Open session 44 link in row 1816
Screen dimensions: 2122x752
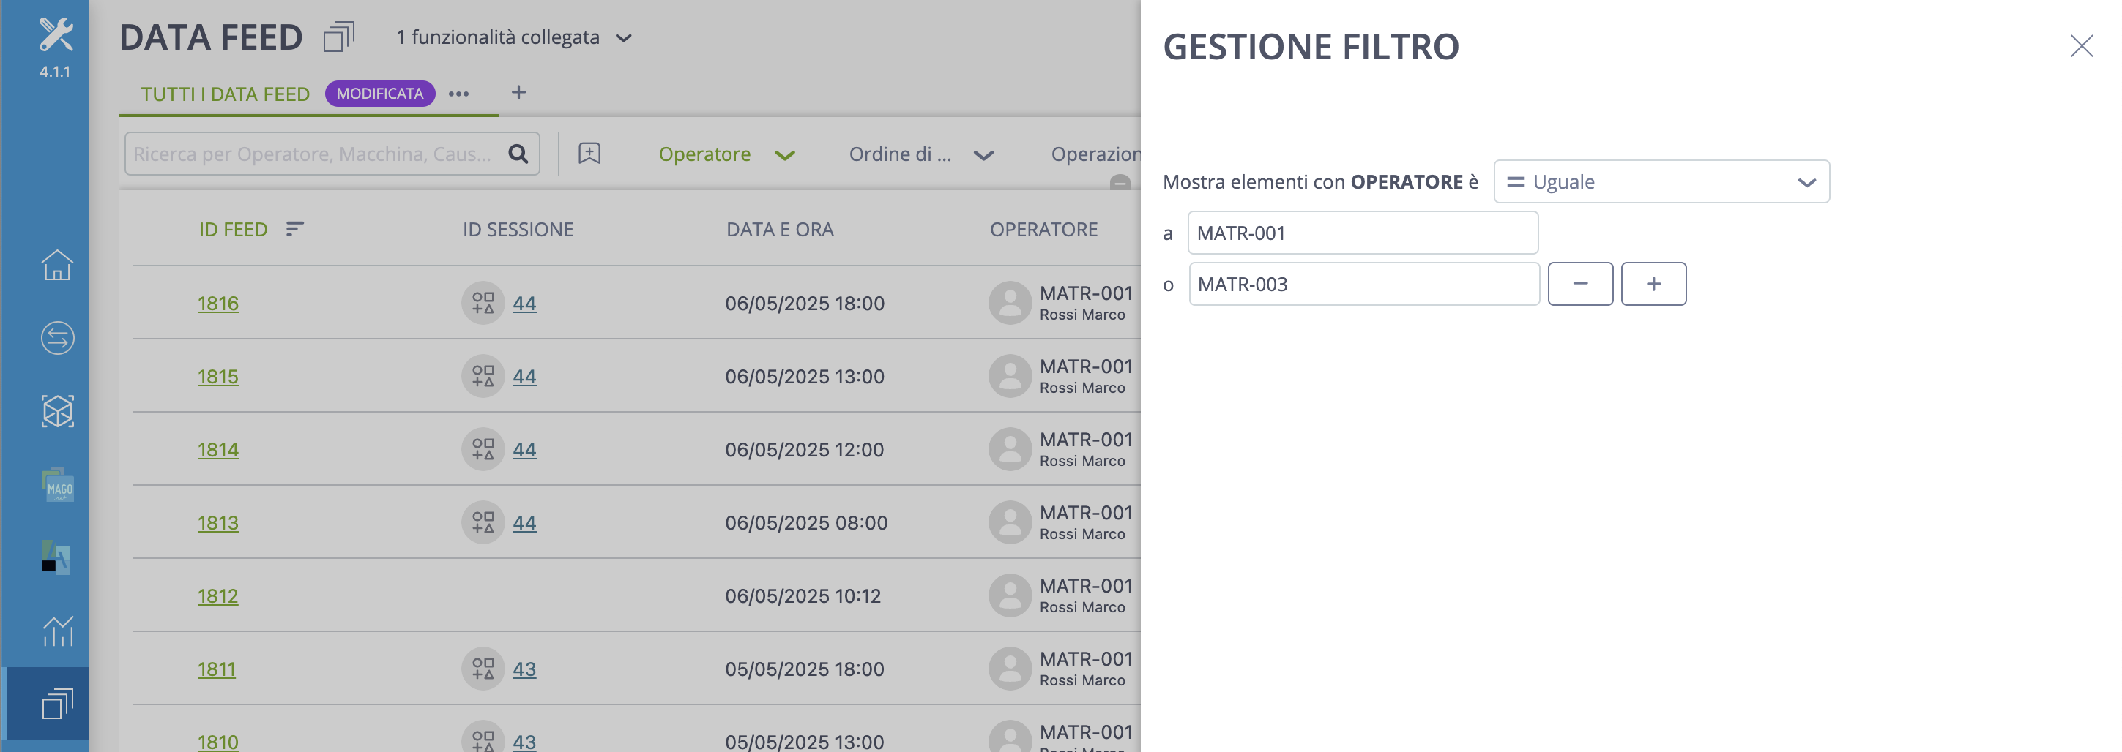pos(524,304)
